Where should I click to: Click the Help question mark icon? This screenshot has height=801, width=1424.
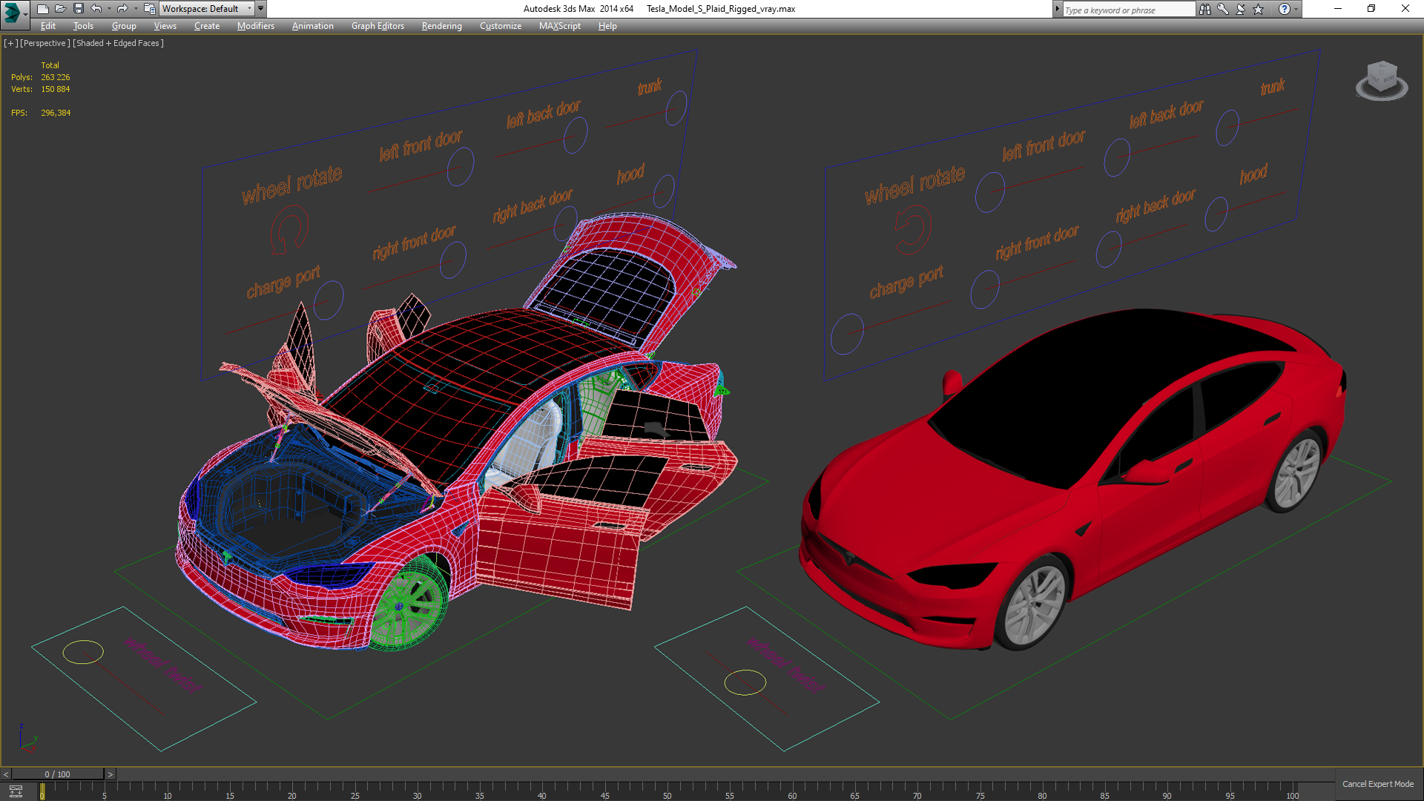click(x=1285, y=9)
